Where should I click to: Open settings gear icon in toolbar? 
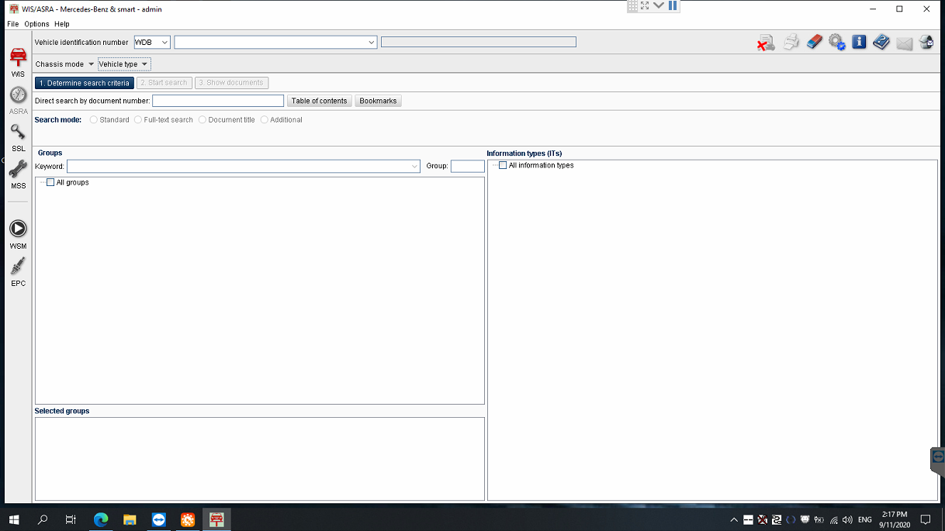[836, 42]
